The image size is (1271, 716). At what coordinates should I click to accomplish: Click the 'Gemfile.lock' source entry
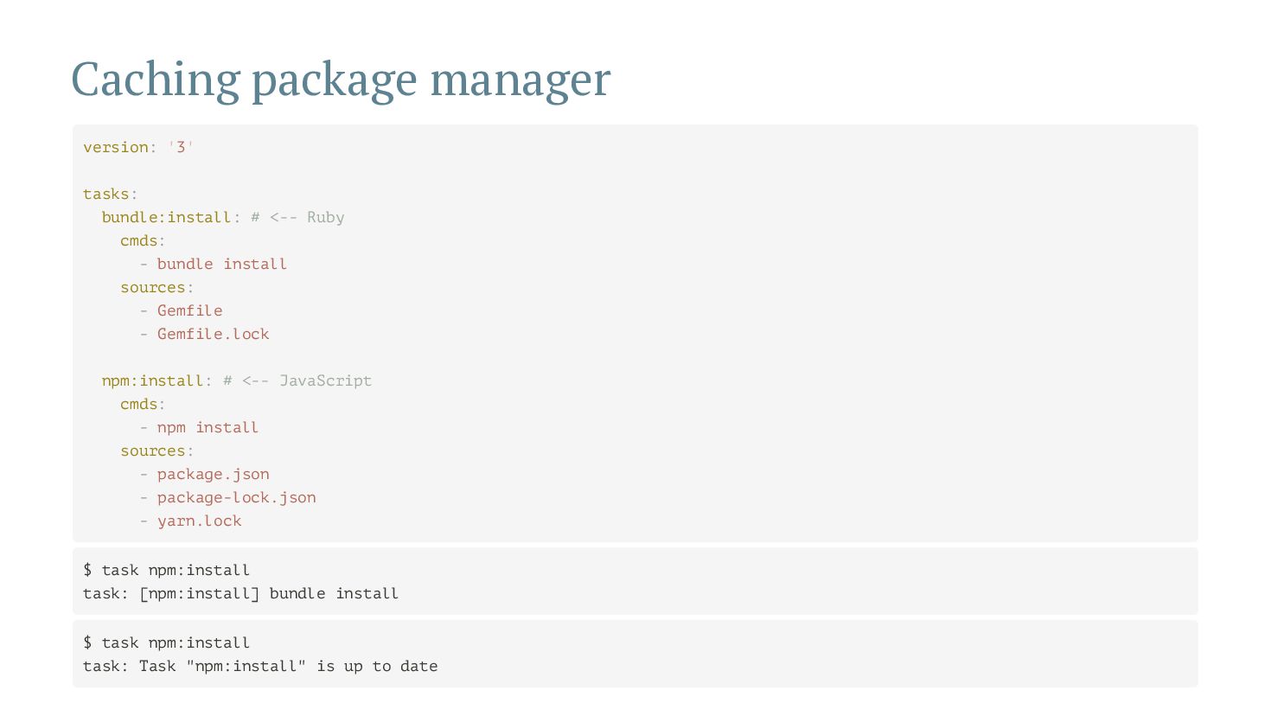(213, 334)
